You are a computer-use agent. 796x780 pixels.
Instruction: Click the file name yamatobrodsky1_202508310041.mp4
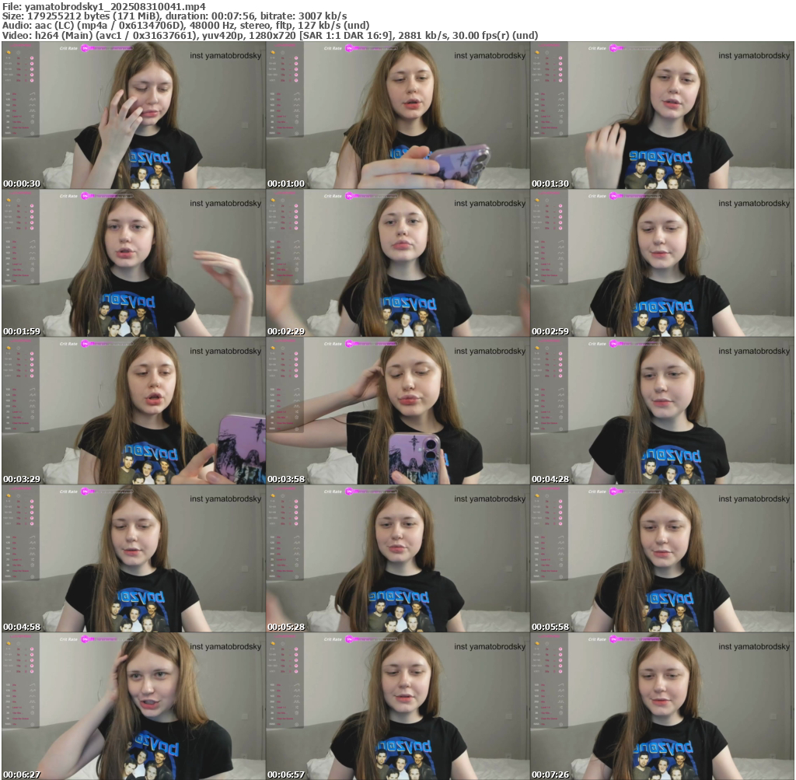pyautogui.click(x=115, y=6)
